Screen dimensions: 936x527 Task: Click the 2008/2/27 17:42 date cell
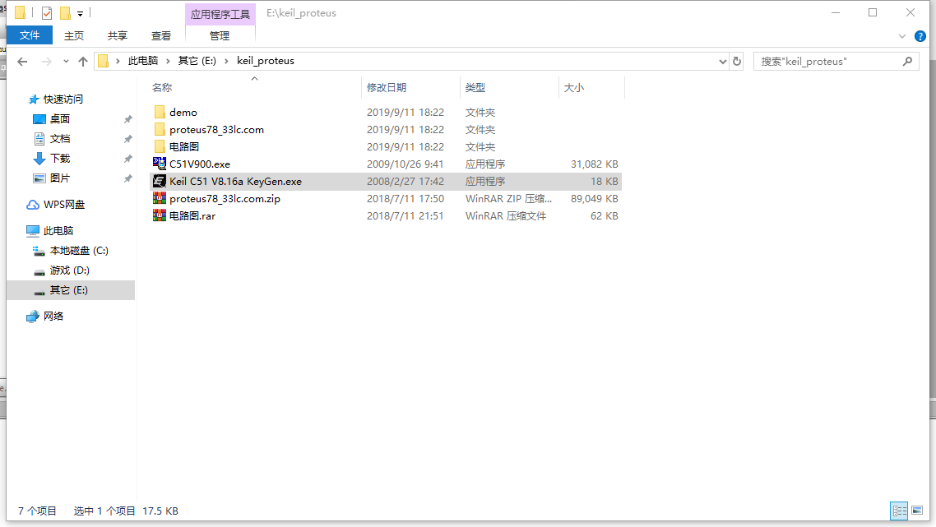[405, 182]
